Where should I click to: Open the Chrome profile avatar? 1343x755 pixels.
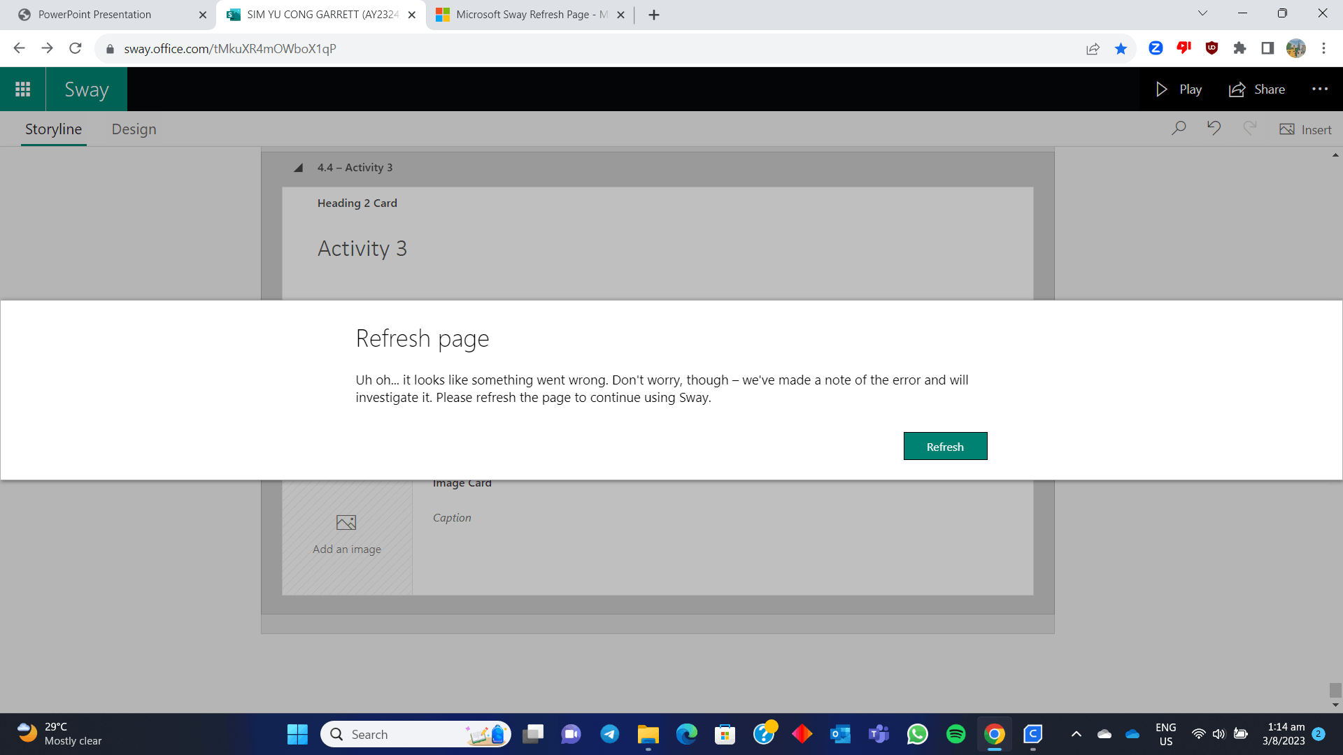pos(1295,48)
